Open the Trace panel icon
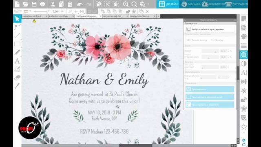Viewport: 261px width, 147px height. (244, 54)
